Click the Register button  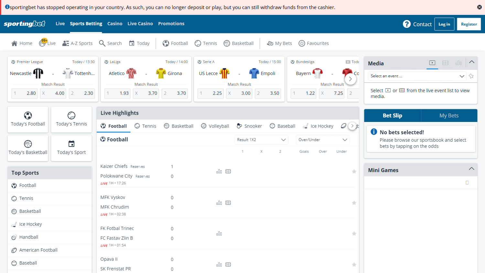click(x=469, y=24)
